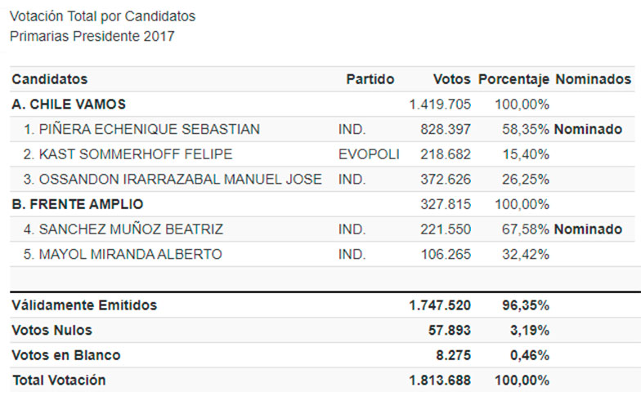The width and height of the screenshot is (641, 405).
Task: Select candidate Sanchez Muñoz Beatriz
Action: tap(123, 229)
